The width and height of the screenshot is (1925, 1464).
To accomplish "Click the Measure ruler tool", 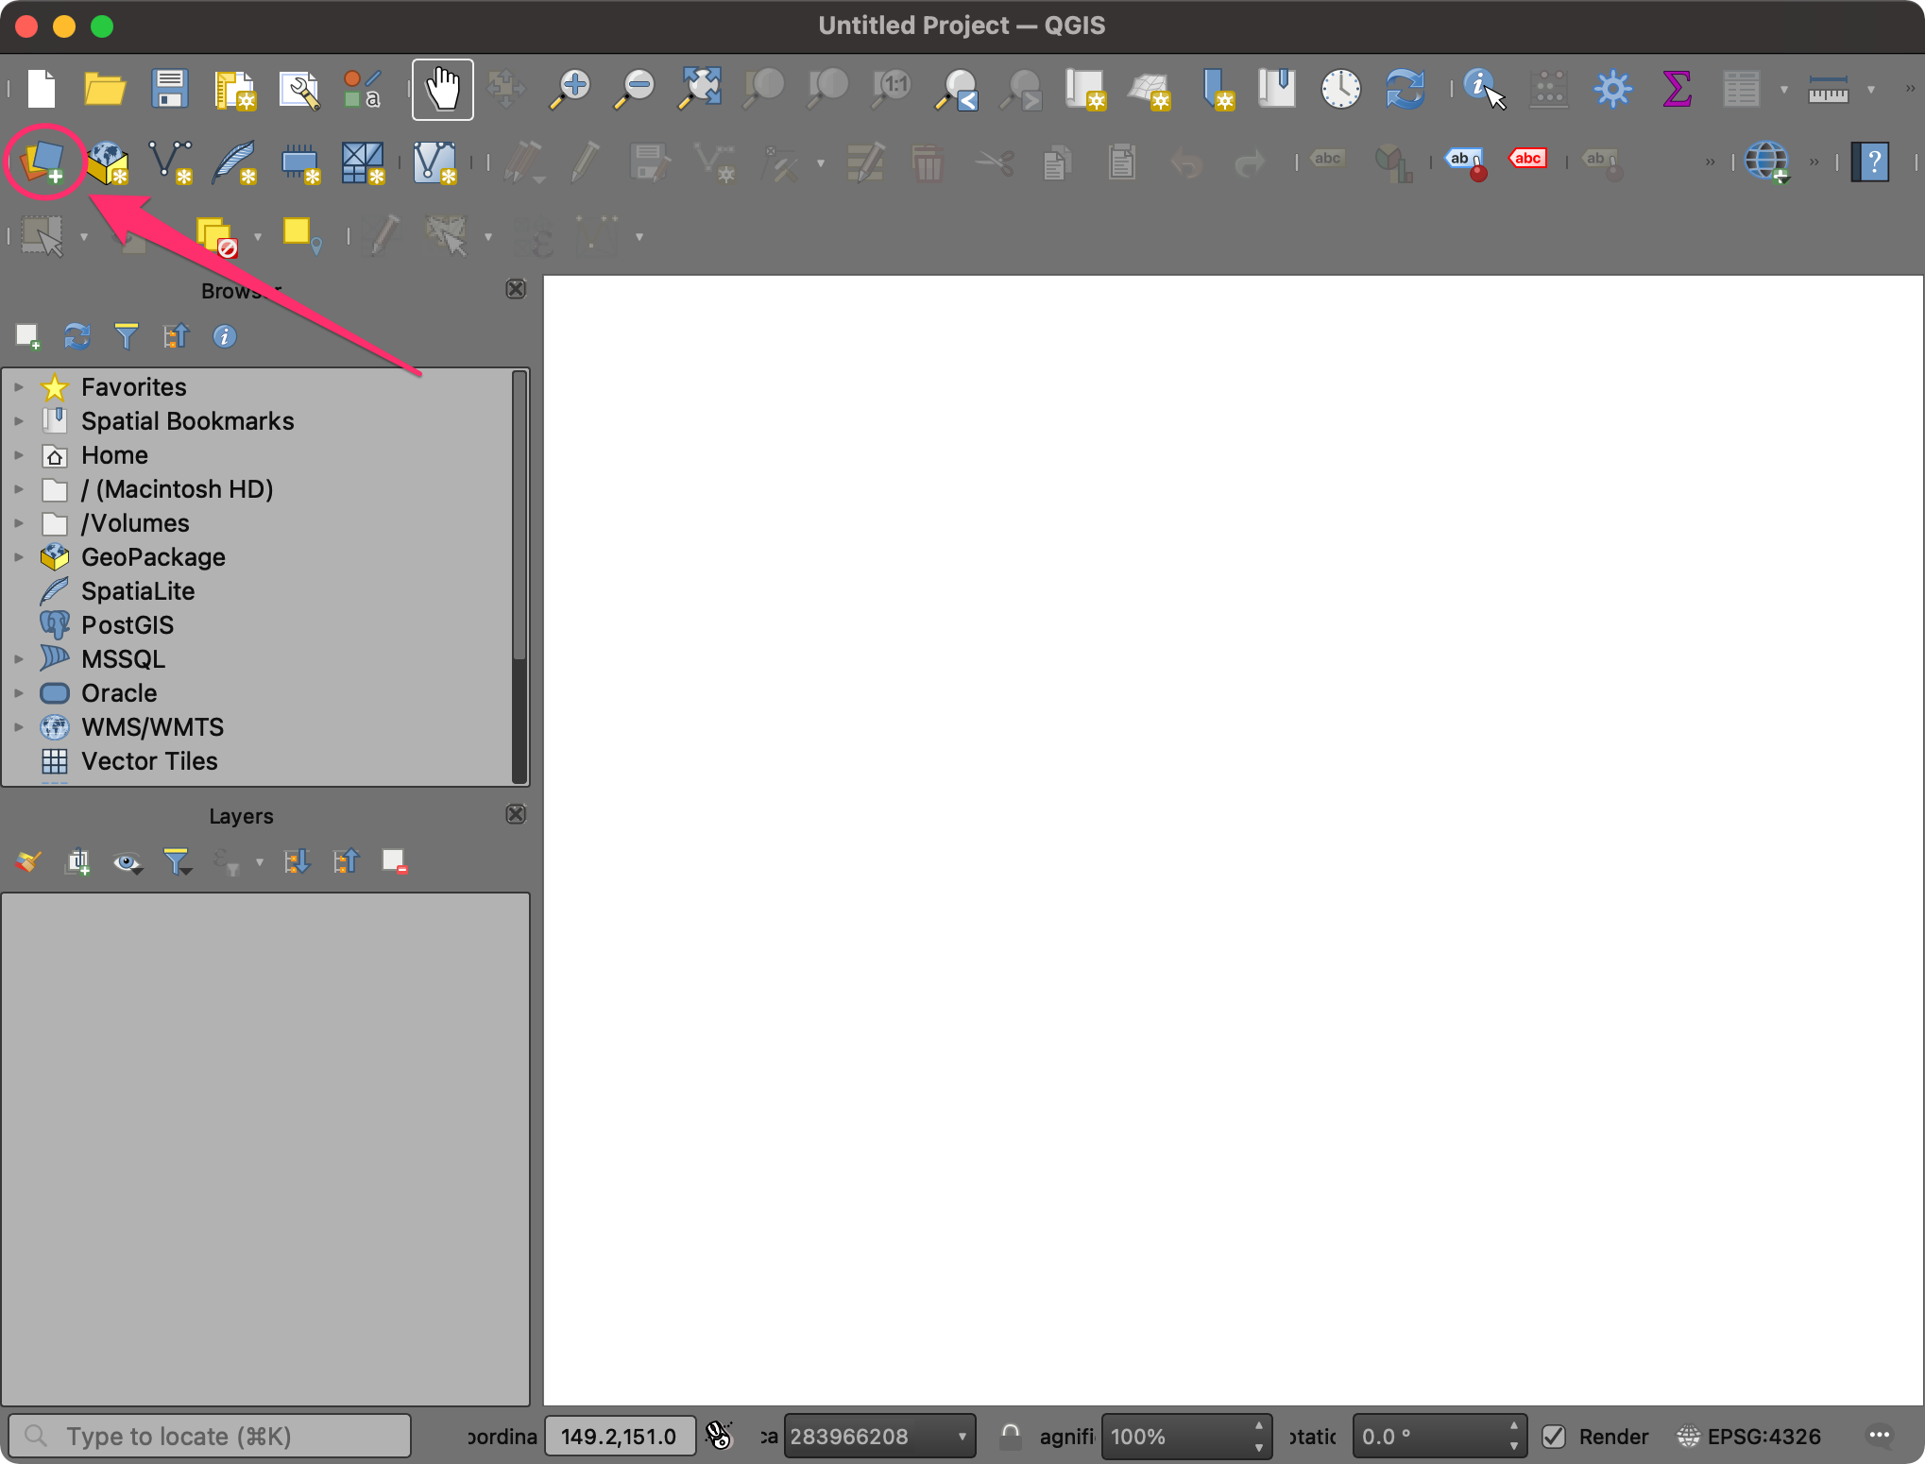I will (x=1829, y=90).
